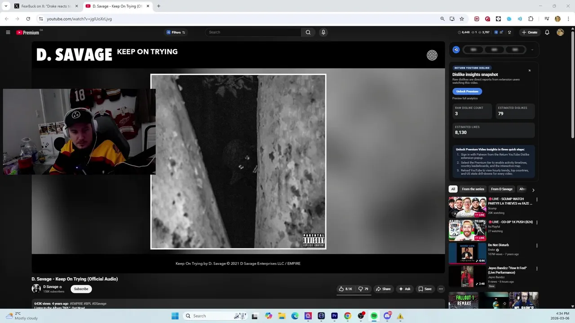Open the Filters dropdown
The width and height of the screenshot is (575, 323).
point(176,32)
